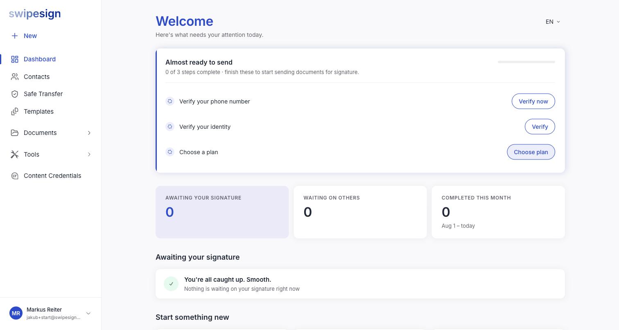Image resolution: width=619 pixels, height=330 pixels.
Task: Open Safe Transfer in the sidebar
Action: [51, 94]
